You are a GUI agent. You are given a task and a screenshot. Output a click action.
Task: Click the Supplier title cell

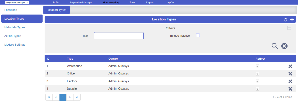(x=72, y=88)
